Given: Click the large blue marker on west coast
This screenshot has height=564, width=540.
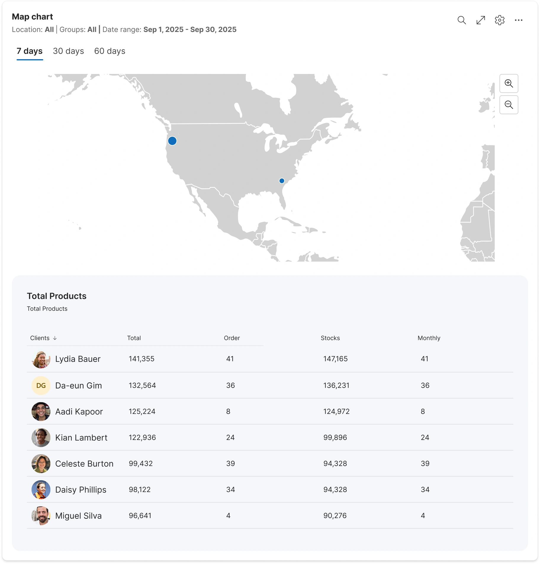Looking at the screenshot, I should pyautogui.click(x=172, y=141).
